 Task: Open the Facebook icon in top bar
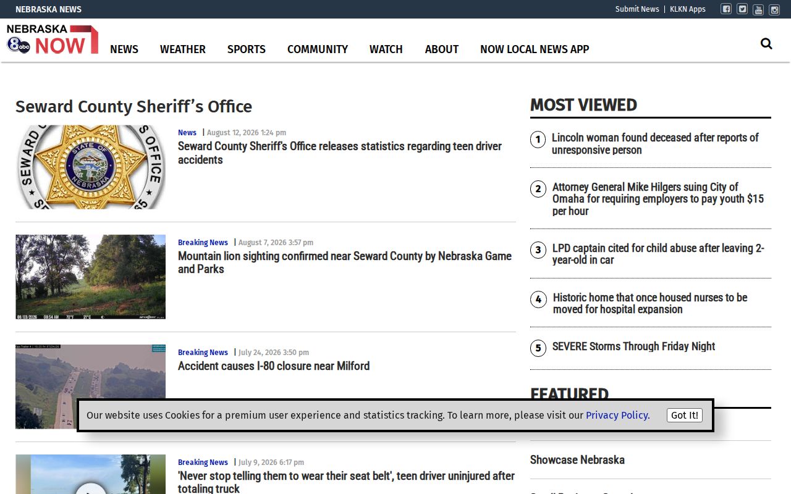[726, 9]
